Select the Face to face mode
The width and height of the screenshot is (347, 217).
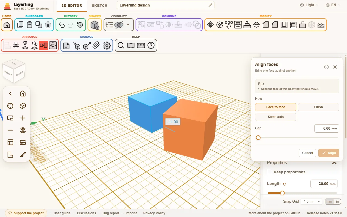tap(276, 107)
